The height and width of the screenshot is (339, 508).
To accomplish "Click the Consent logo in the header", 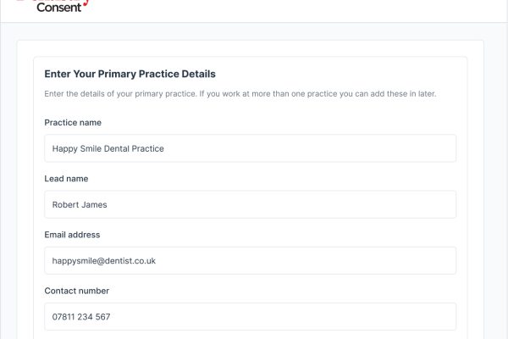I will click(x=59, y=7).
